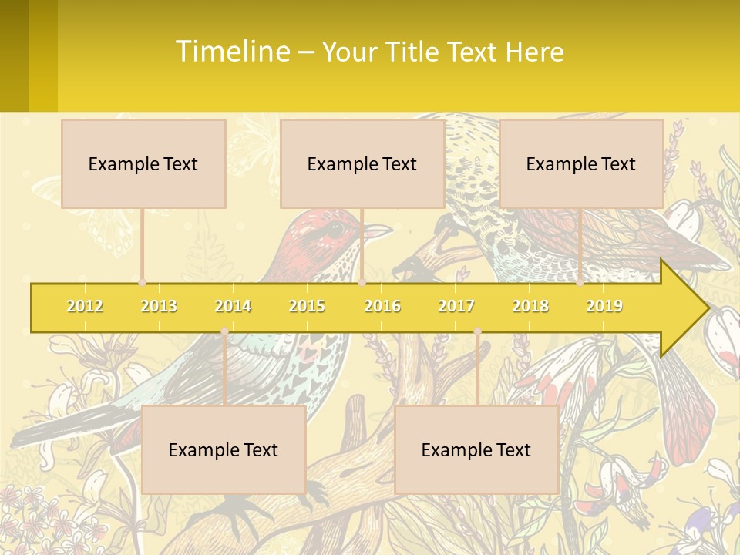Click connector dot left of 2019
The height and width of the screenshot is (555, 740).
(x=580, y=283)
